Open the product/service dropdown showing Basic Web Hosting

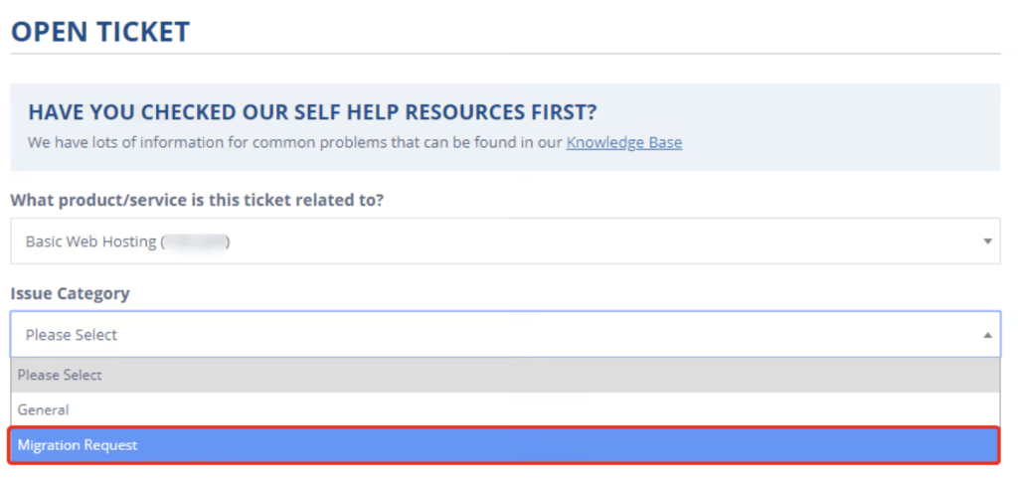tap(497, 241)
